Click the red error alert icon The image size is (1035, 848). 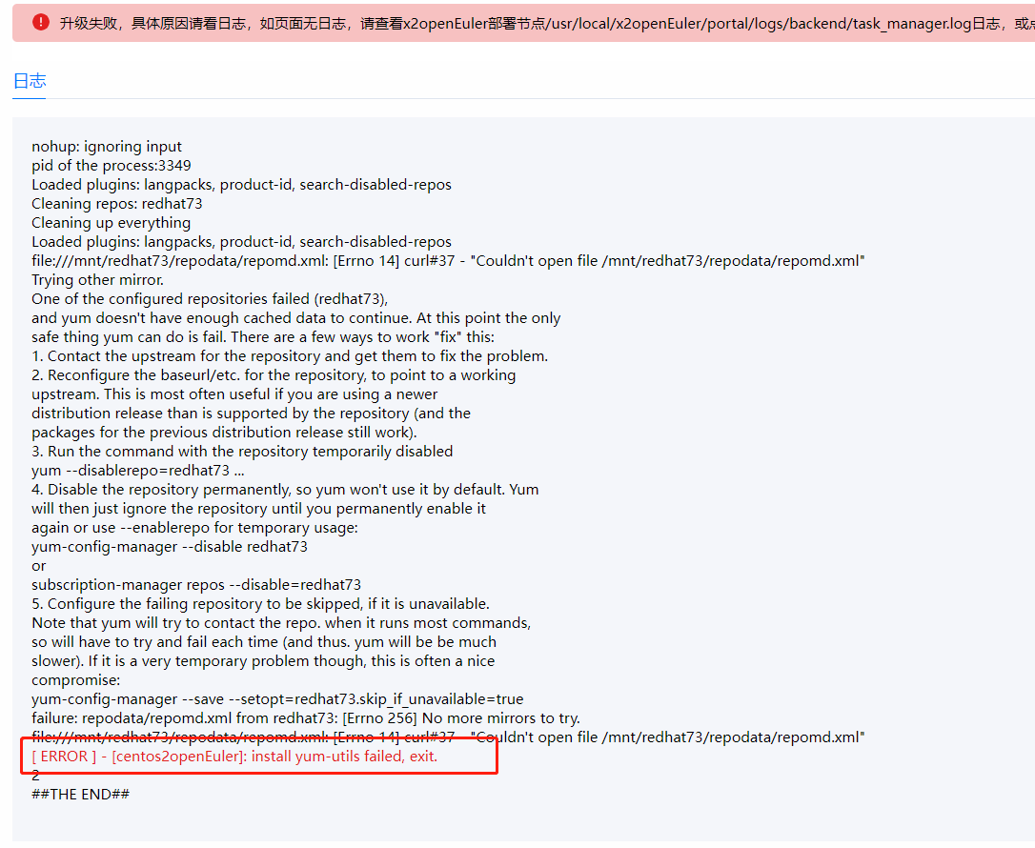coord(41,23)
